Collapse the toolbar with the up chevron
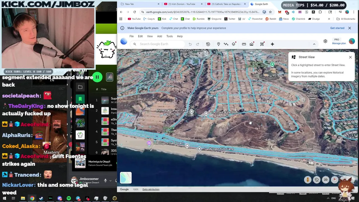 314,44
